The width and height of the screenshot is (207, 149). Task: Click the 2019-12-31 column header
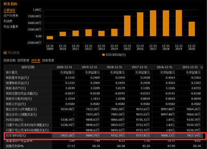tap(90, 67)
